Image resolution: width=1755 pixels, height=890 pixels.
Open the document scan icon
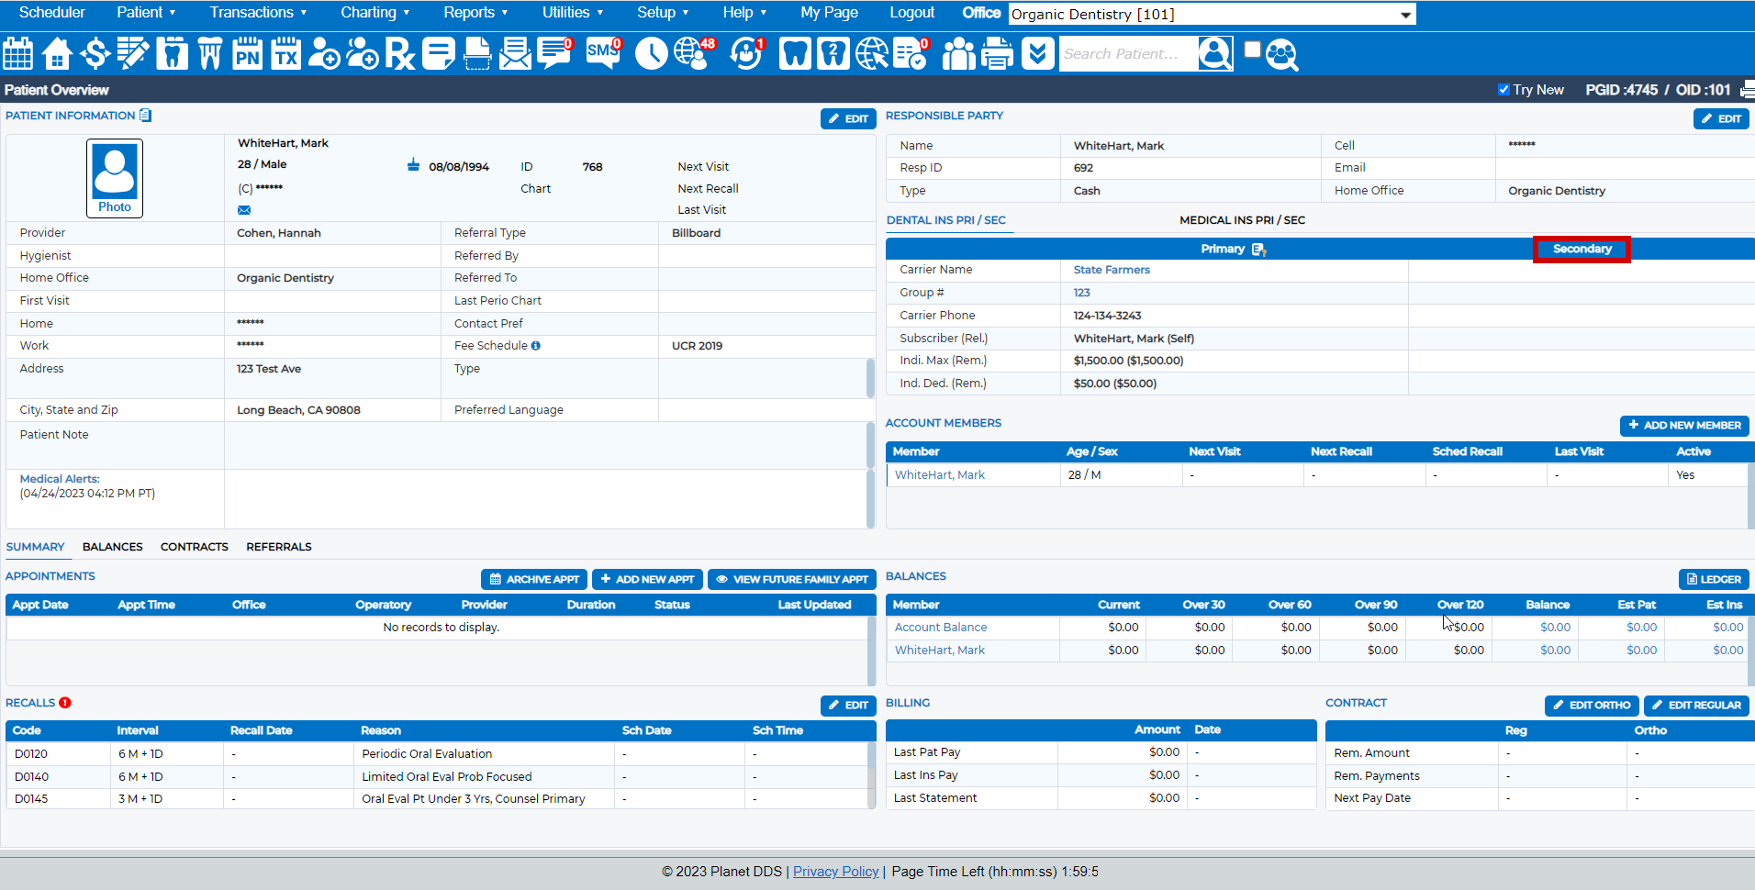coord(477,54)
